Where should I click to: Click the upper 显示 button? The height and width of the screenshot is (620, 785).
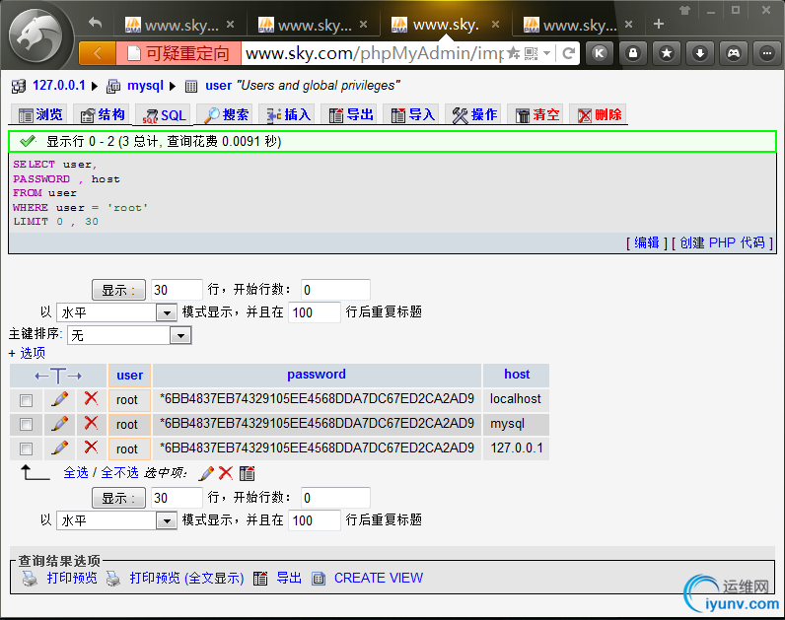click(x=118, y=290)
